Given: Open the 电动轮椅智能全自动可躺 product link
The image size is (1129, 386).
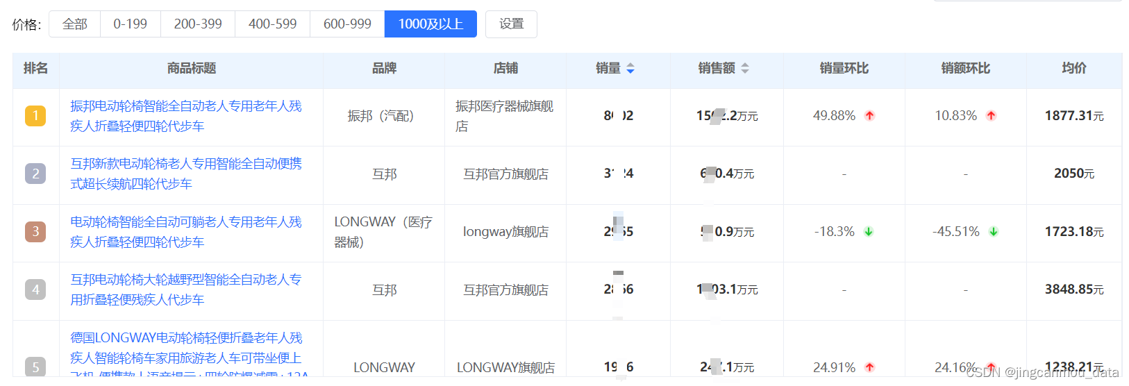Looking at the screenshot, I should click(186, 232).
